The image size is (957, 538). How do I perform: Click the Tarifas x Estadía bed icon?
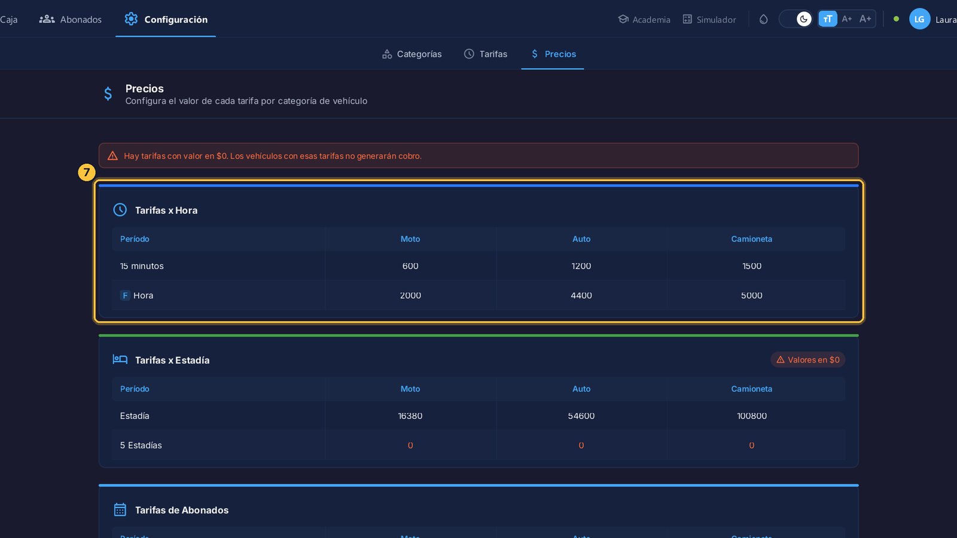120,359
